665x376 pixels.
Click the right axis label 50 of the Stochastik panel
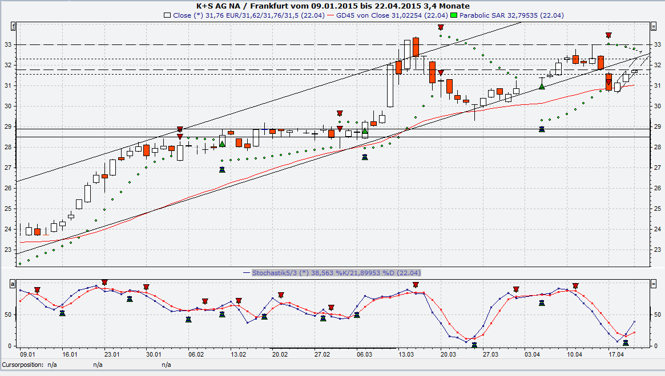point(658,314)
